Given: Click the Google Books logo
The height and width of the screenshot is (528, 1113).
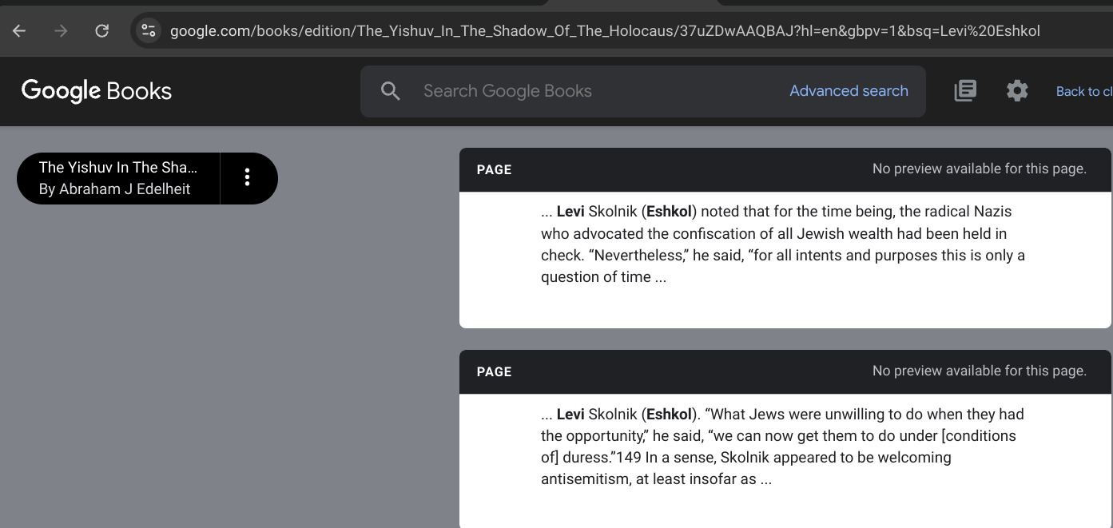Looking at the screenshot, I should coord(97,91).
